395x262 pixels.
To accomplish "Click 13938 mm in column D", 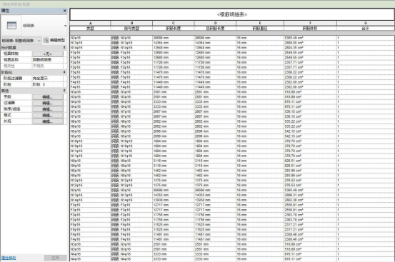I will point(215,200).
